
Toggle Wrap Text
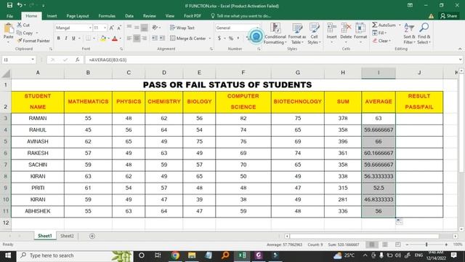[x=182, y=28]
